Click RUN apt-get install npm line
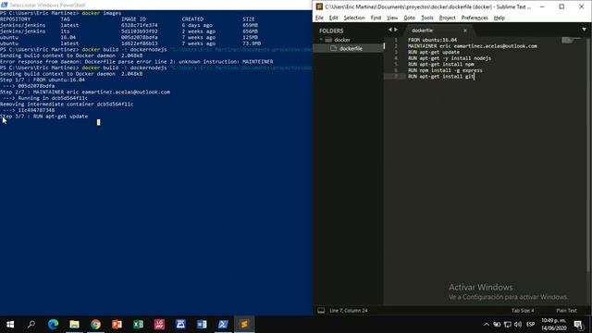Image resolution: width=592 pixels, height=333 pixels. coord(441,64)
